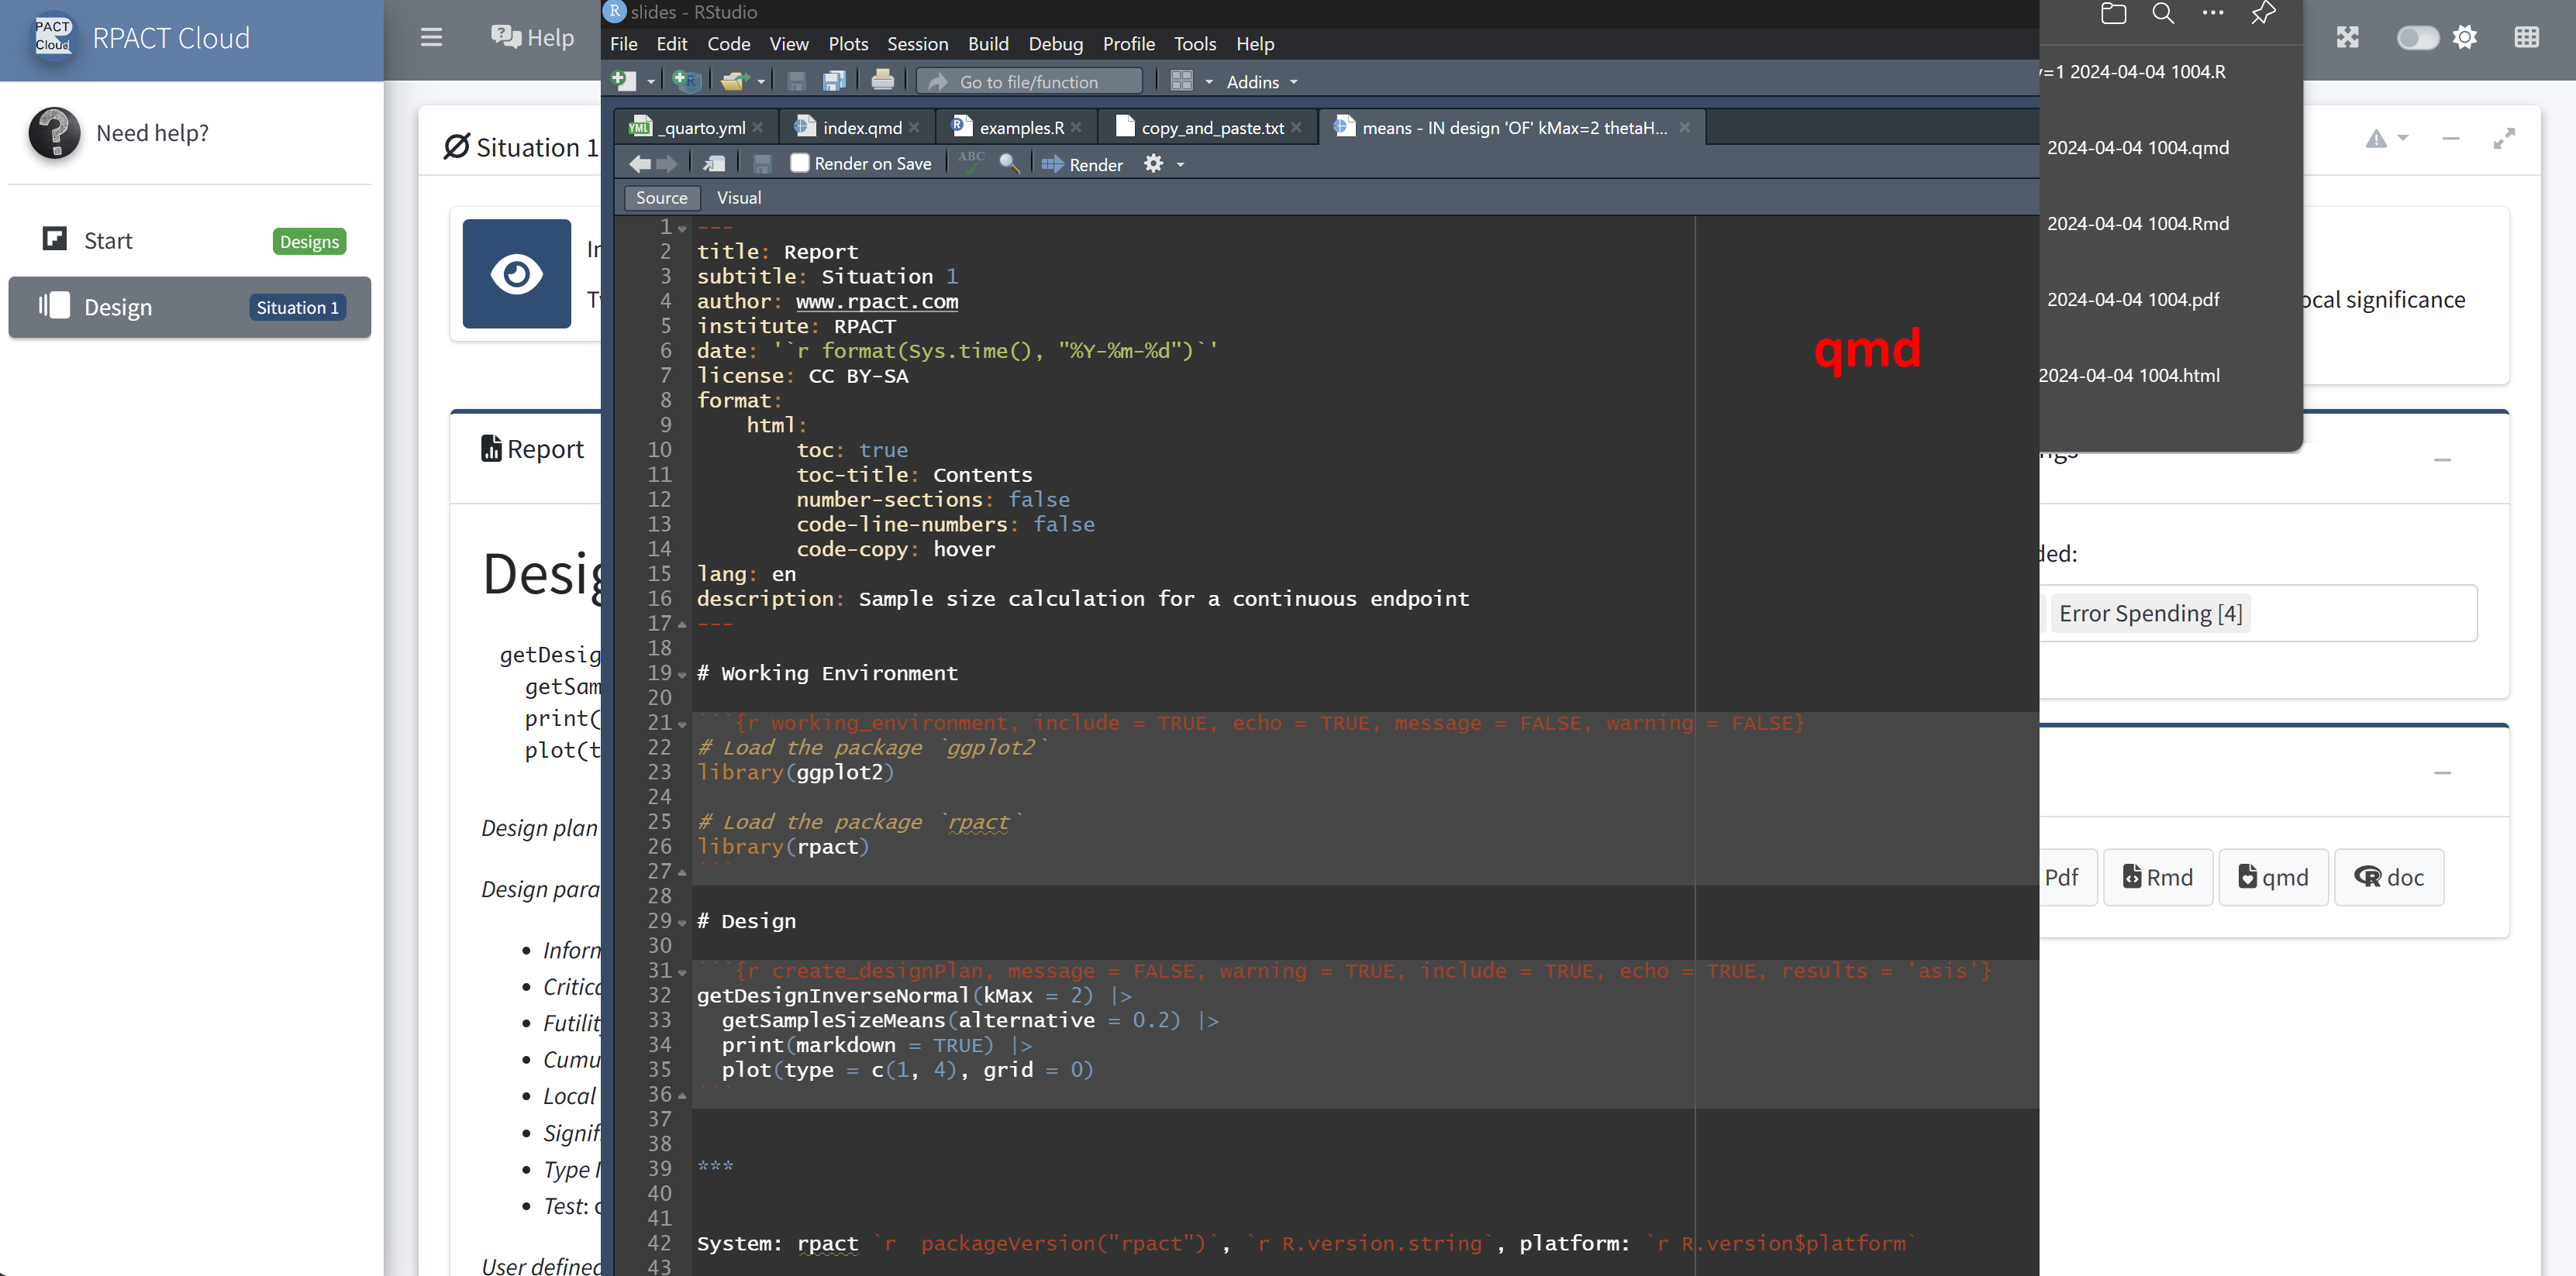
Task: Click the print document icon
Action: (x=882, y=81)
